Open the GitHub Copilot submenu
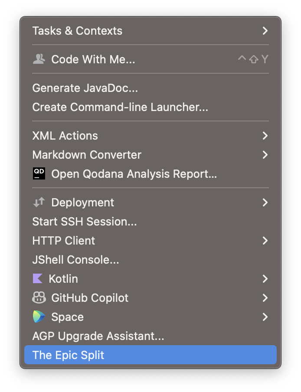 [x=265, y=298]
